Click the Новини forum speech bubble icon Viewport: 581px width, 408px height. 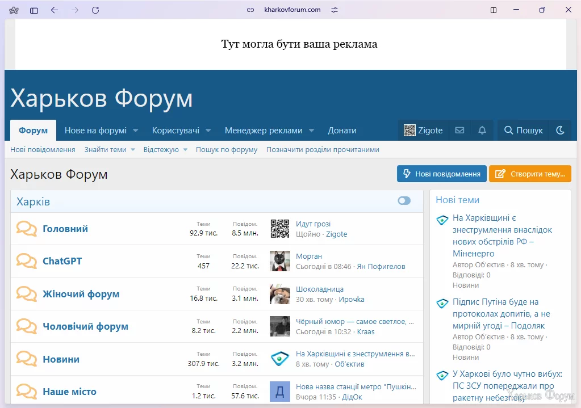[27, 359]
